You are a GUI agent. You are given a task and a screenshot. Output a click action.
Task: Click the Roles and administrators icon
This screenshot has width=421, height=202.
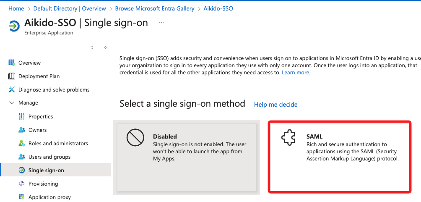(22, 143)
